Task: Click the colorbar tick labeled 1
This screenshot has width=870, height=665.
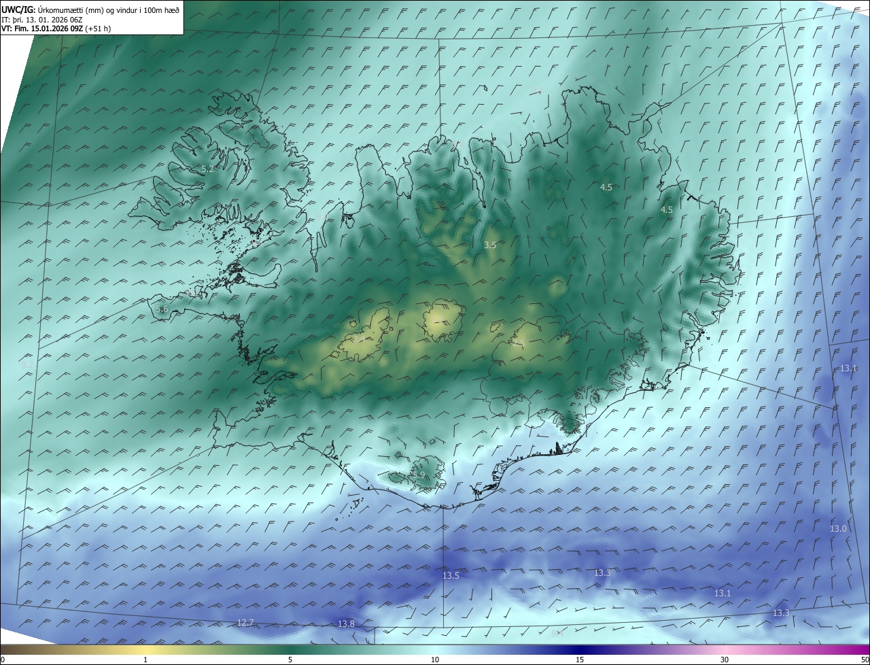Action: click(145, 660)
